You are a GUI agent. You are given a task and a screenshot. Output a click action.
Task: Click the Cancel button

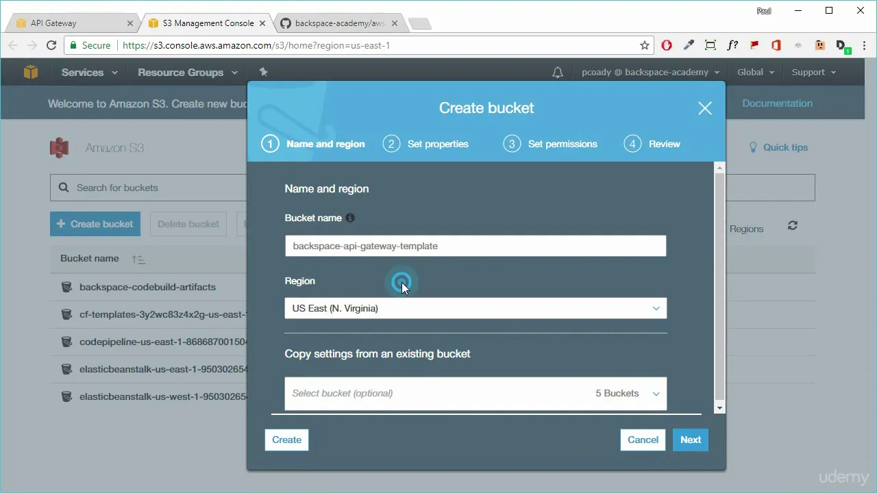tap(643, 440)
